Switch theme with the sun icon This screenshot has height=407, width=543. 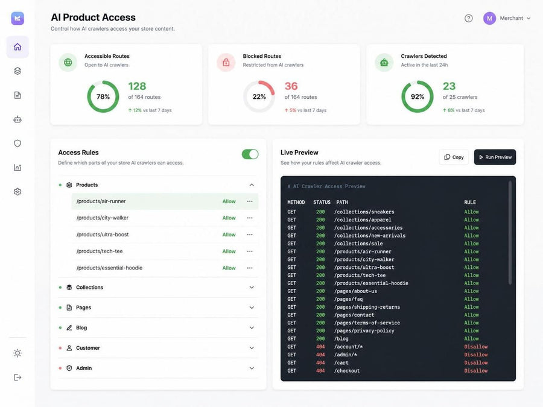17,353
